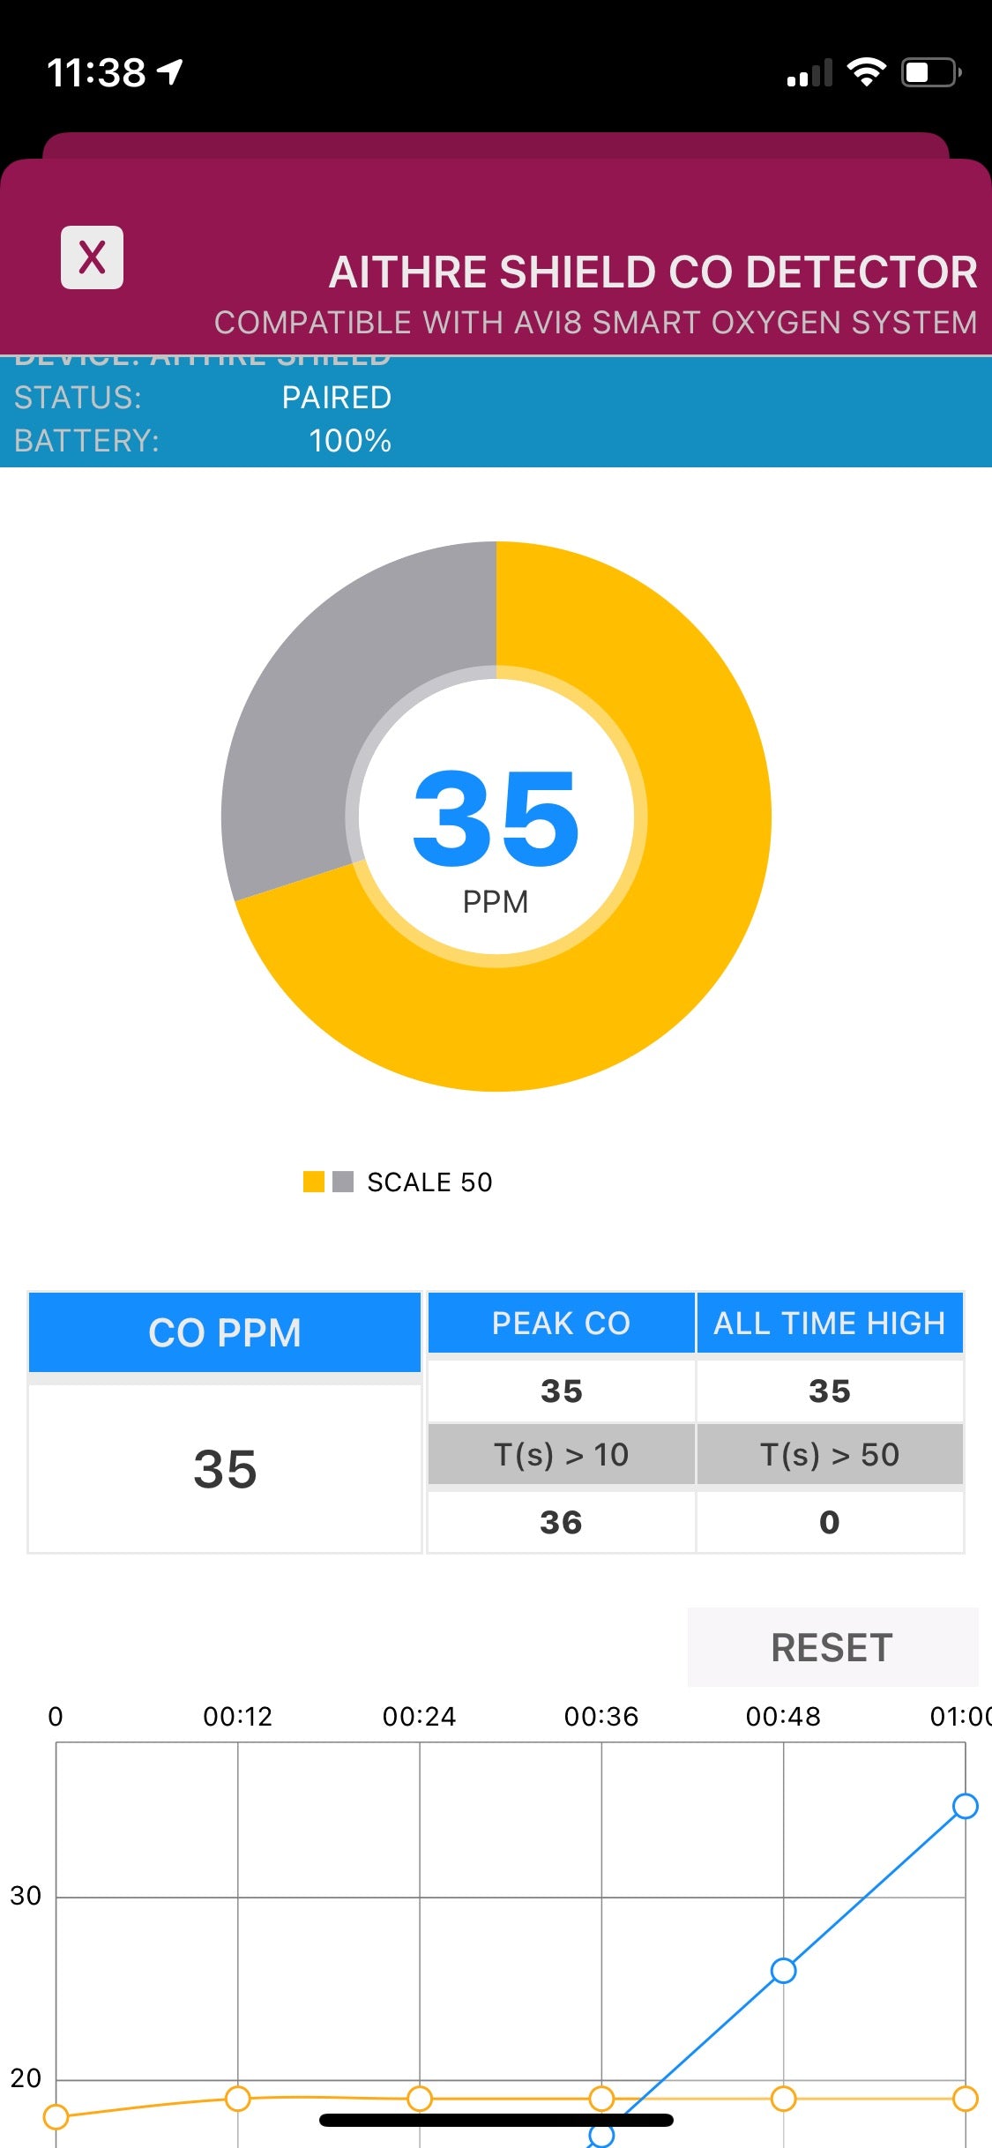Tap the T(s) > 50 row label

click(829, 1454)
